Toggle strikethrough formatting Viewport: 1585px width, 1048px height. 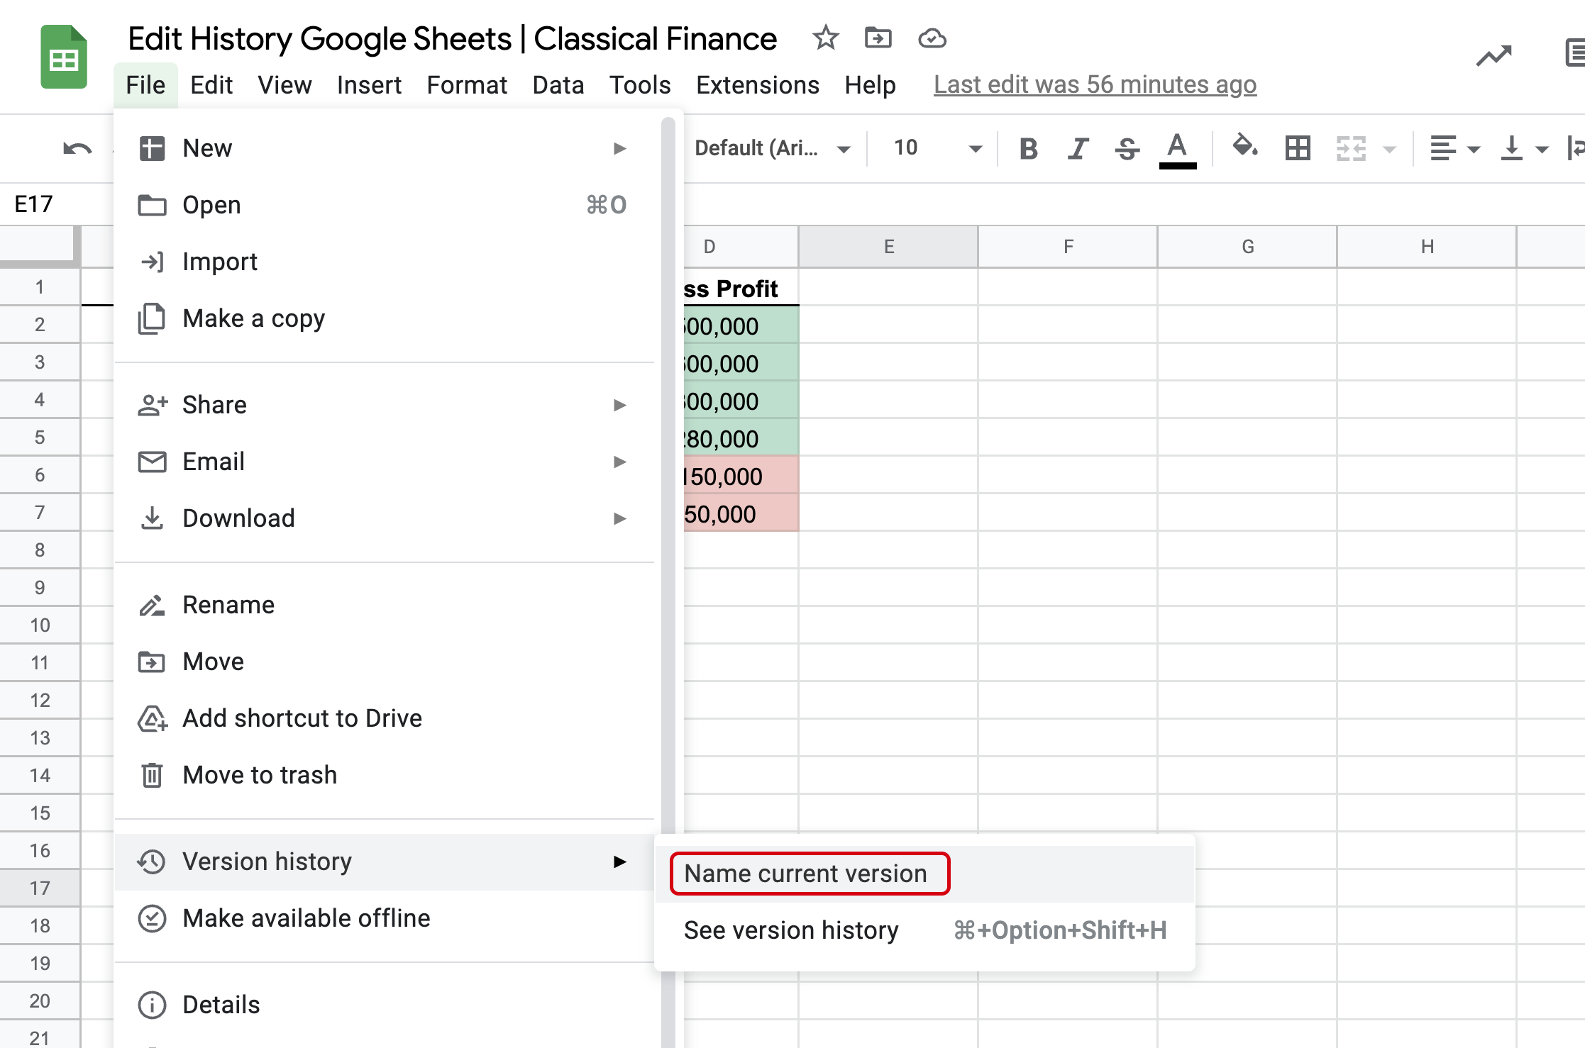coord(1127,148)
